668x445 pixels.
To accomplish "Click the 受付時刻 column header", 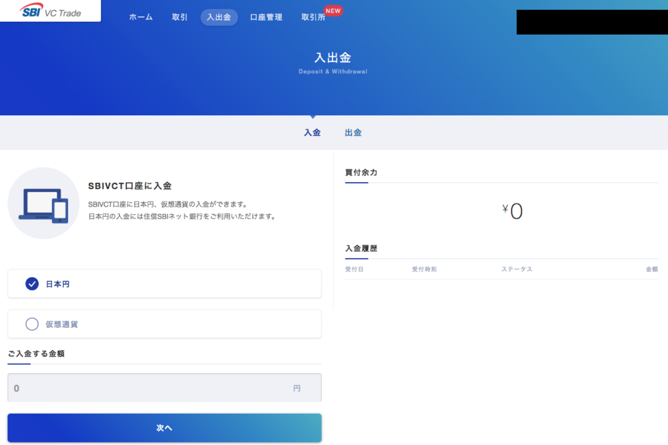I will [424, 269].
